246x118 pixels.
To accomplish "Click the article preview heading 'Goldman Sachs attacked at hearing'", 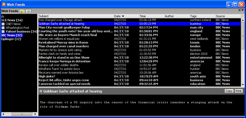I will click(x=73, y=91).
